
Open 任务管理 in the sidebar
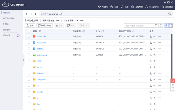[7, 36]
